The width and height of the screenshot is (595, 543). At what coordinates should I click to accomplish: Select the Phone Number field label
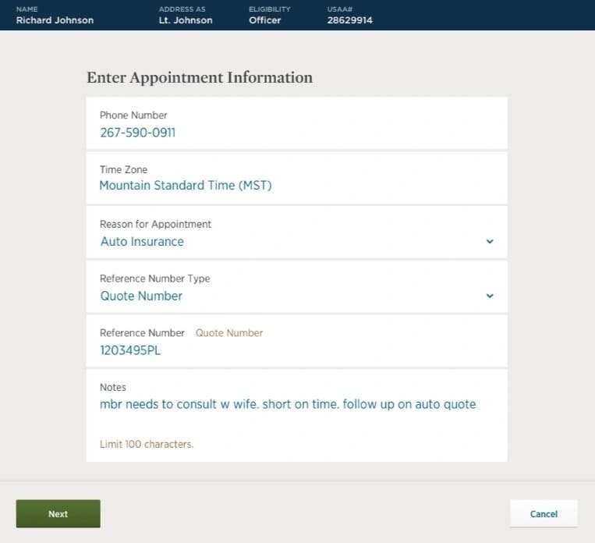[133, 115]
